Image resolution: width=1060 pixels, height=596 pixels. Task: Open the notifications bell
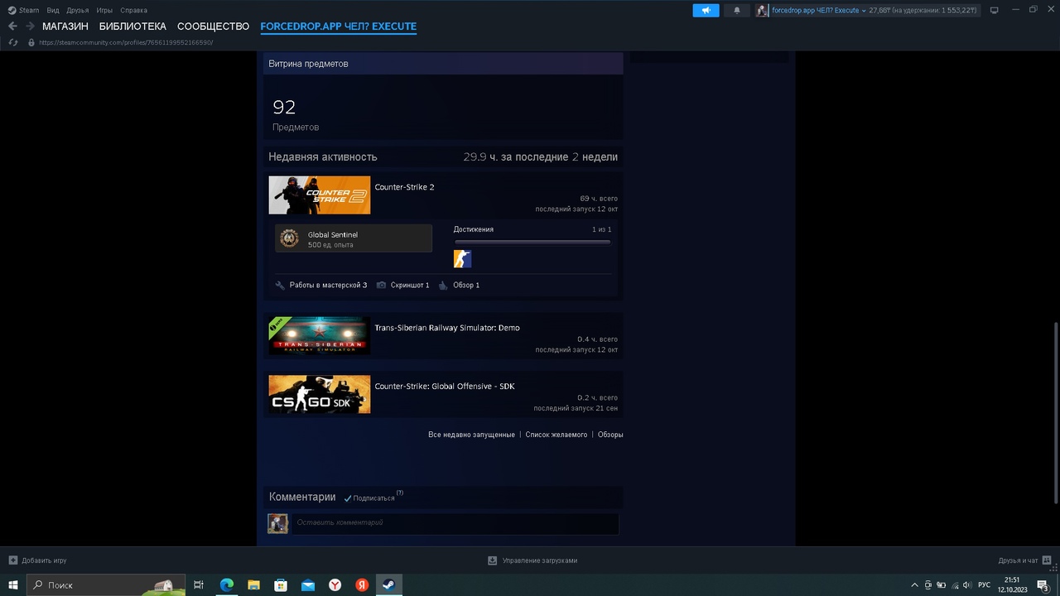(737, 11)
